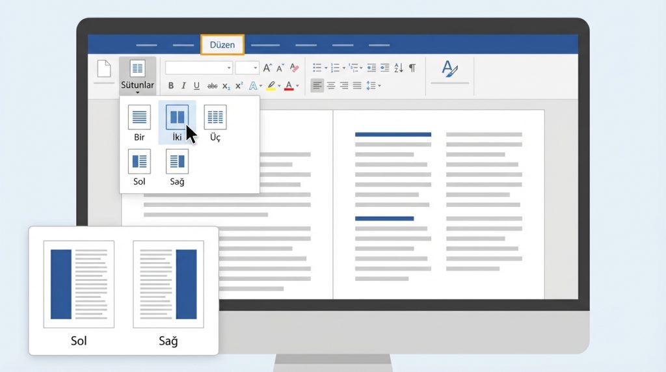Show paragraph marks with pilcrow icon
The image size is (666, 372).
[412, 68]
